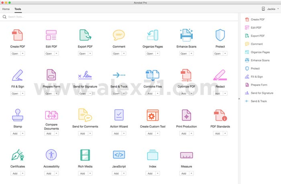
Task: Expand dropdown arrow under Combine Files
Action: pos(157,93)
